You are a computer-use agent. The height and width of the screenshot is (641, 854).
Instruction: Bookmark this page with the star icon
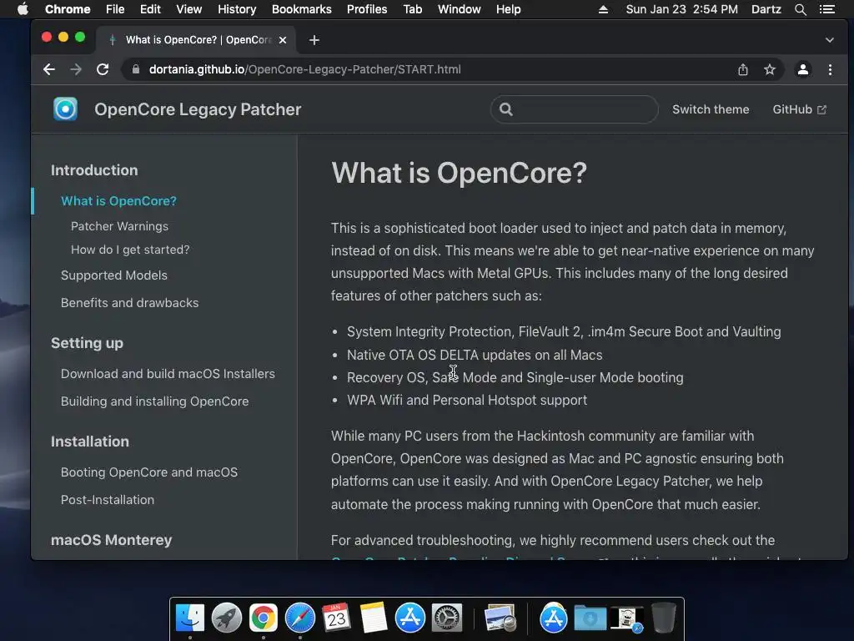769,69
